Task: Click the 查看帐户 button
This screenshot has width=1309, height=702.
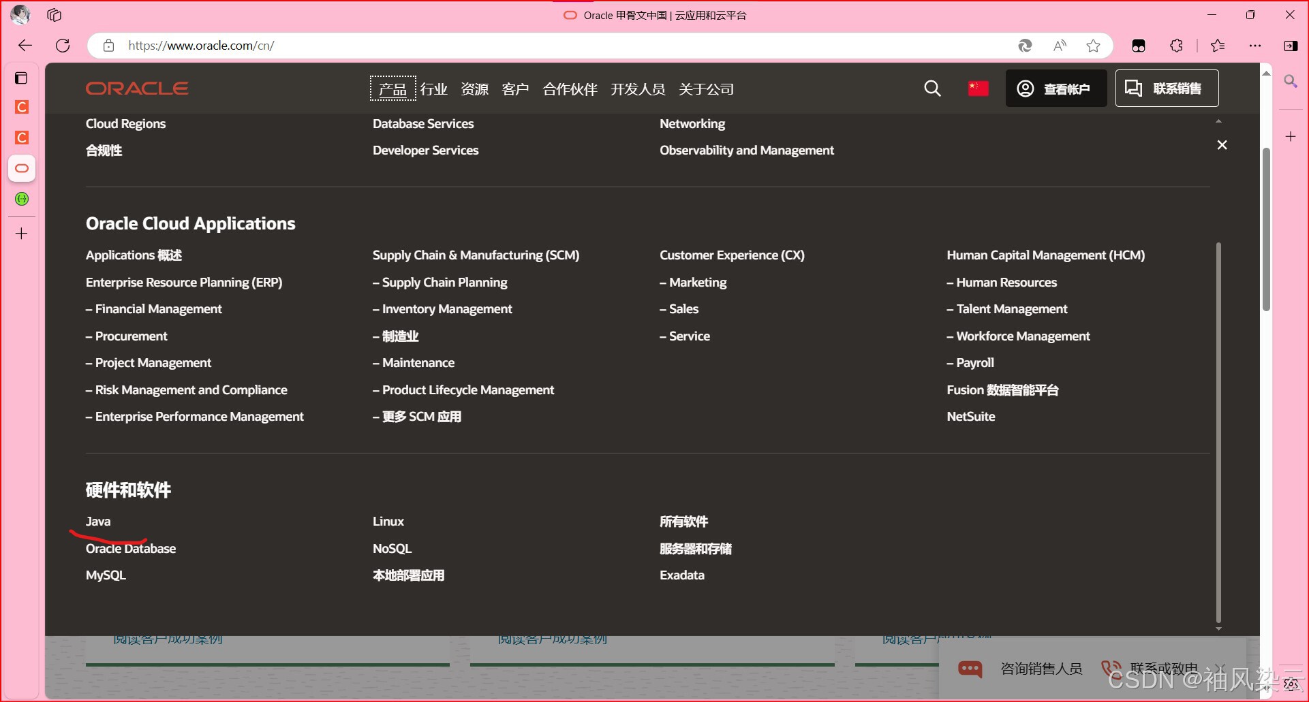Action: [x=1056, y=89]
